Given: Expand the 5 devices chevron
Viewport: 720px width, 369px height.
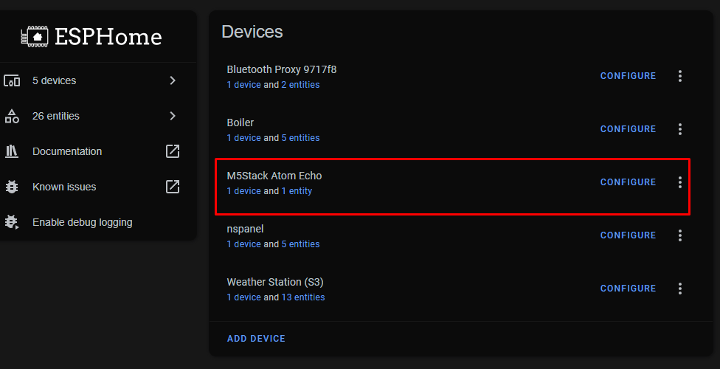Looking at the screenshot, I should click(x=173, y=80).
